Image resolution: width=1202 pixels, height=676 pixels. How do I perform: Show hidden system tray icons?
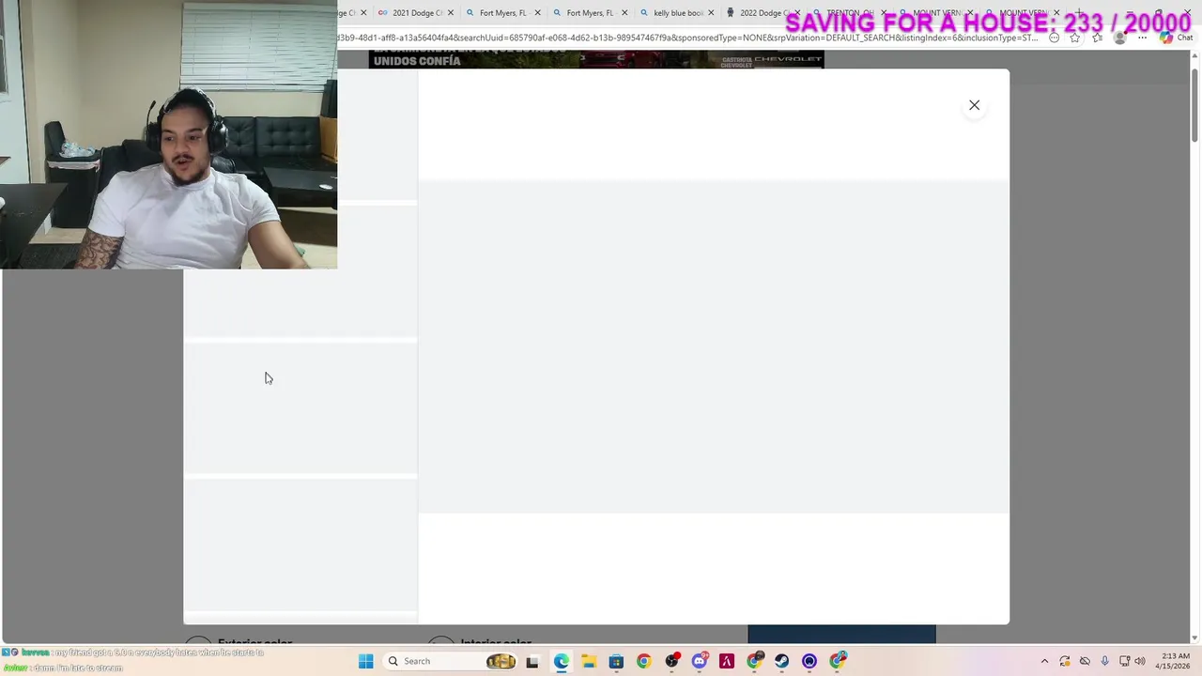pyautogui.click(x=1044, y=661)
